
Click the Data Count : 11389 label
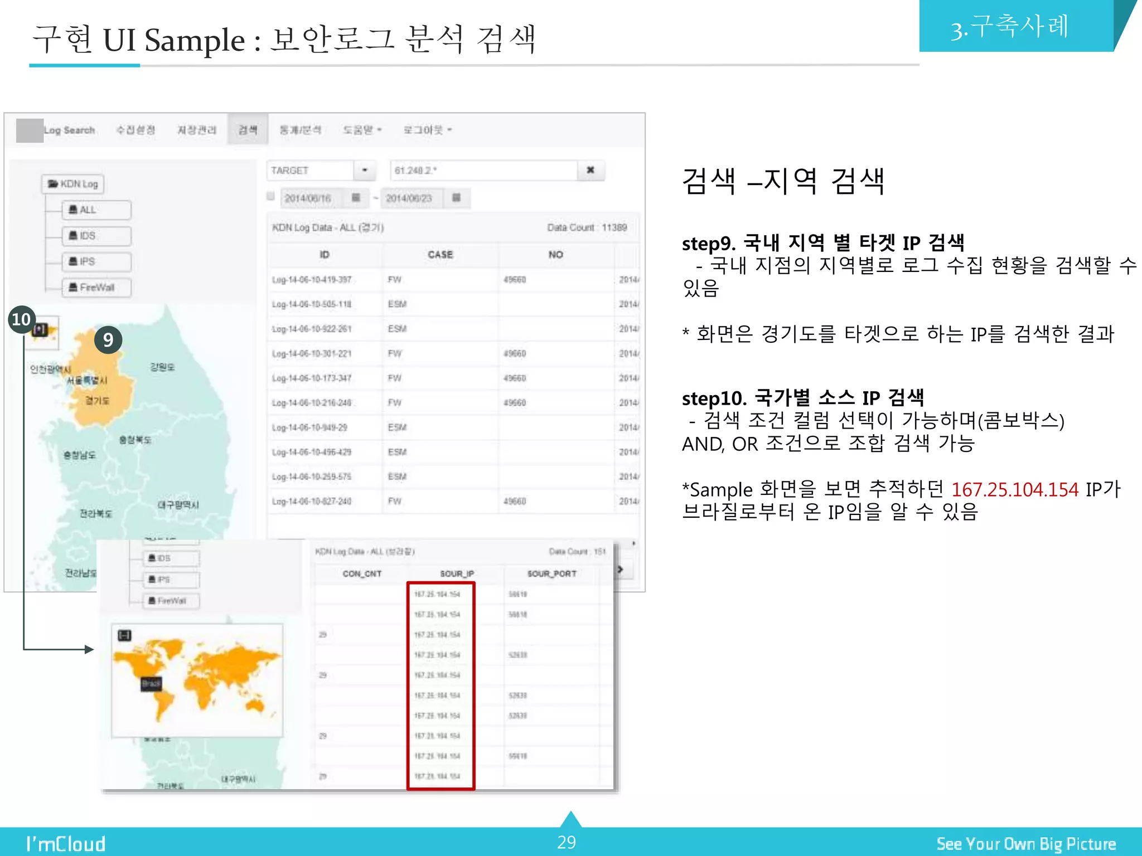[x=587, y=227]
